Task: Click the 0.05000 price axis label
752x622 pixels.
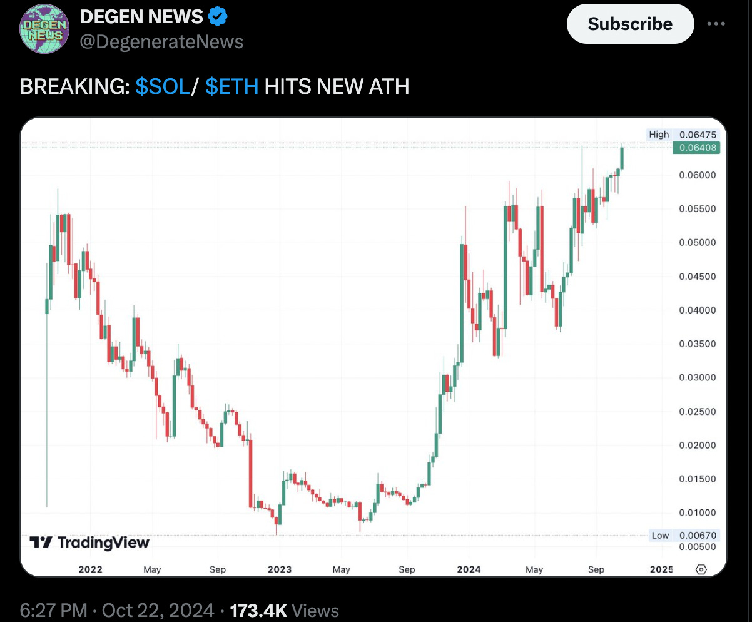Action: click(x=697, y=242)
